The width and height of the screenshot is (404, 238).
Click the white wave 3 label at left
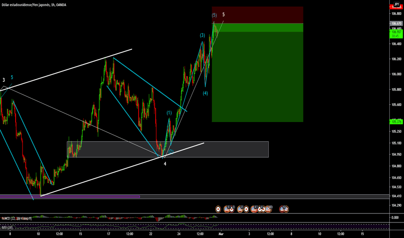pos(3,80)
